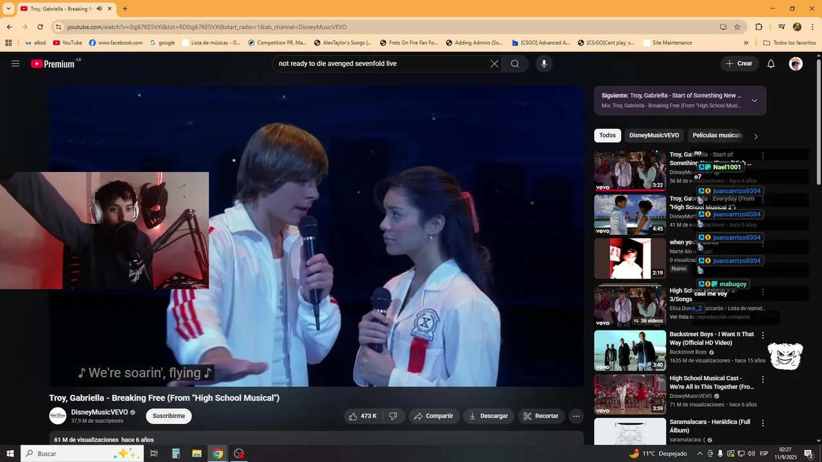Click the Compartir button
Viewport: 822px width, 462px height.
coord(434,416)
